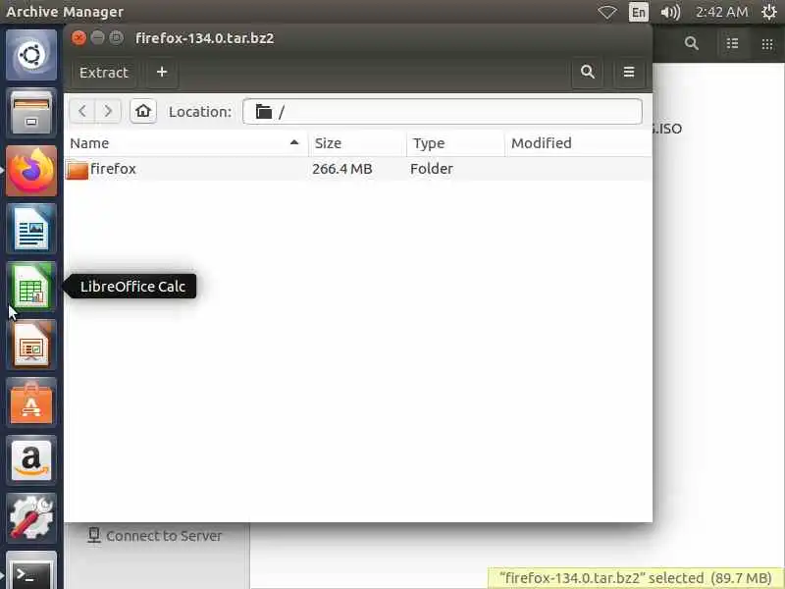
Task: Click the network indicator in top panel
Action: [x=606, y=12]
